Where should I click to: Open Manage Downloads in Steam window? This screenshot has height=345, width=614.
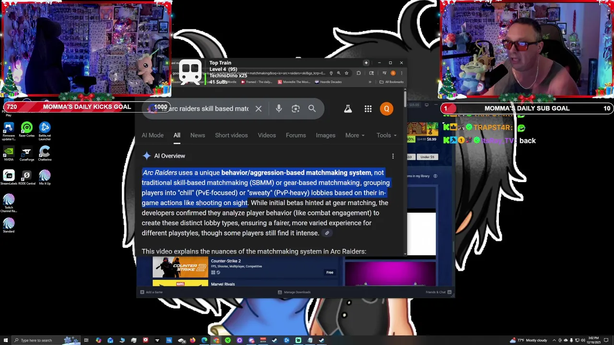point(294,292)
